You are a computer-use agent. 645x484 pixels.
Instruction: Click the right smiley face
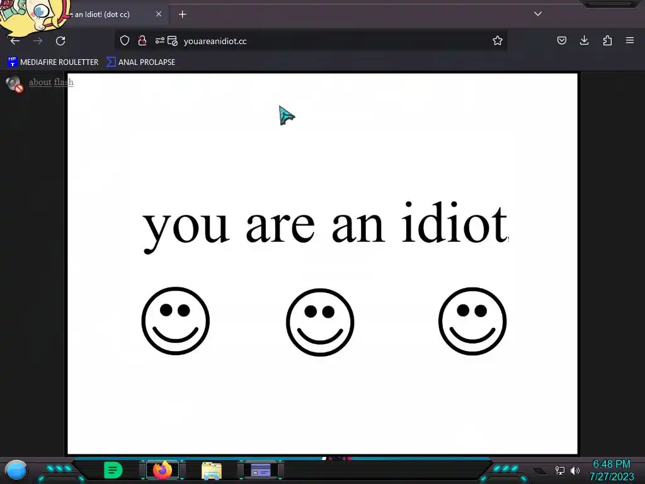[472, 321]
